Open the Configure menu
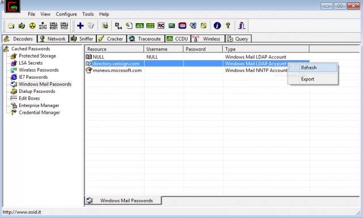The image size is (363, 218). 66,14
